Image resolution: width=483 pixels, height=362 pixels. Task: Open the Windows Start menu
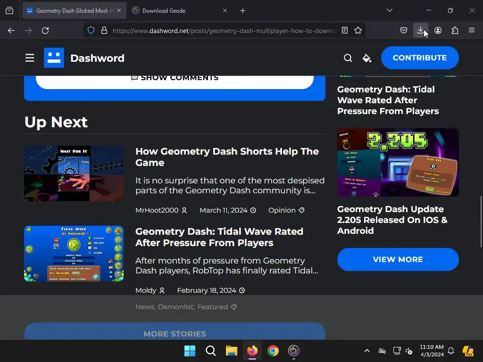[x=190, y=351]
